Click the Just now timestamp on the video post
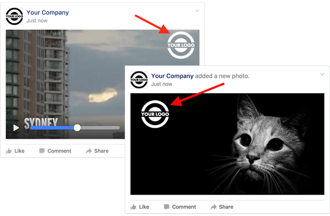 (x=37, y=21)
